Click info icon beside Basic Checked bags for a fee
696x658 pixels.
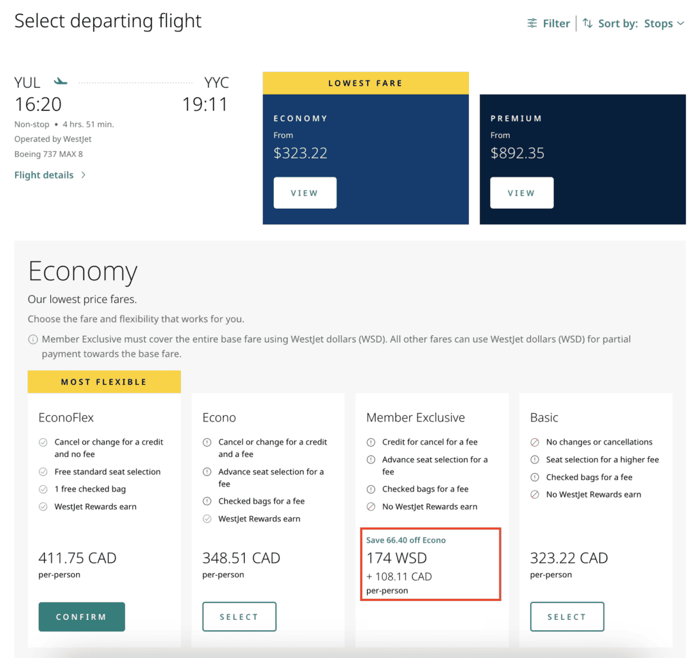[x=535, y=478]
